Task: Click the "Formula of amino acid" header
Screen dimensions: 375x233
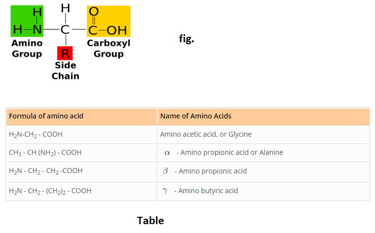Action: tap(46, 116)
